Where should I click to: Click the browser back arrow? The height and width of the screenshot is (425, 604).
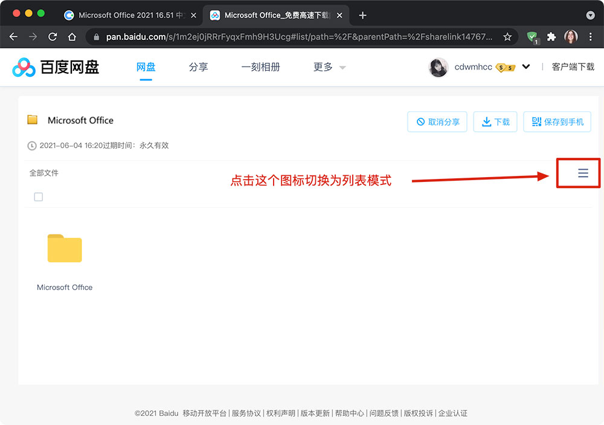pos(13,37)
